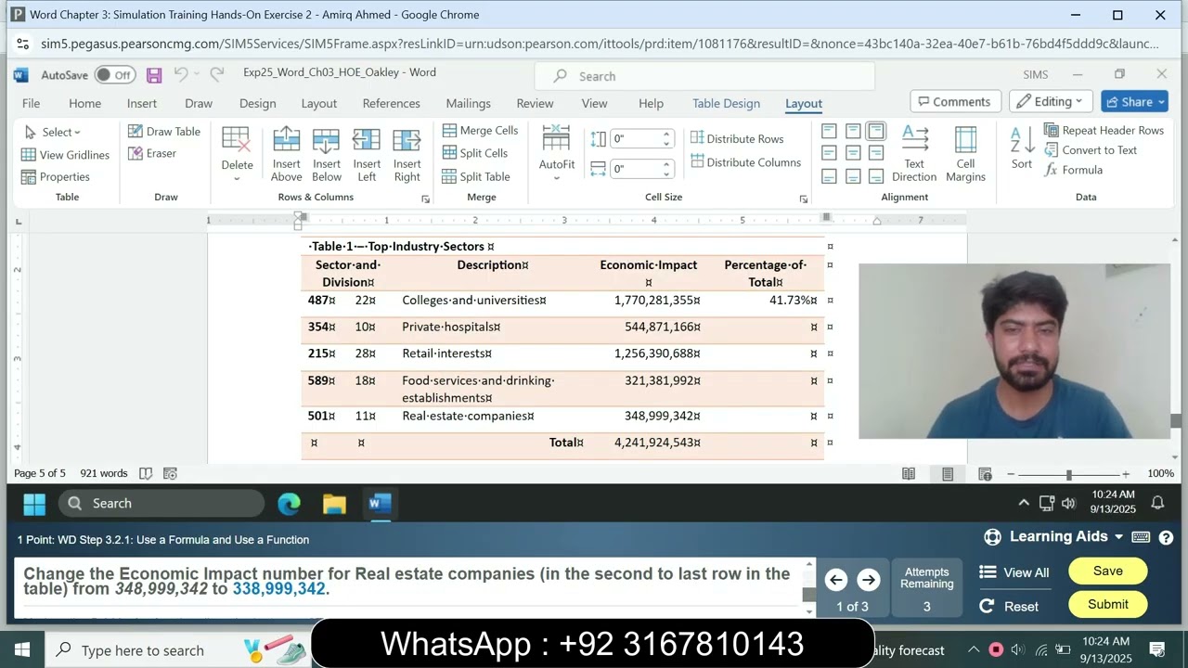Activate the table Eraser tool
Viewport: 1188px width, 668px height.
[x=152, y=153]
